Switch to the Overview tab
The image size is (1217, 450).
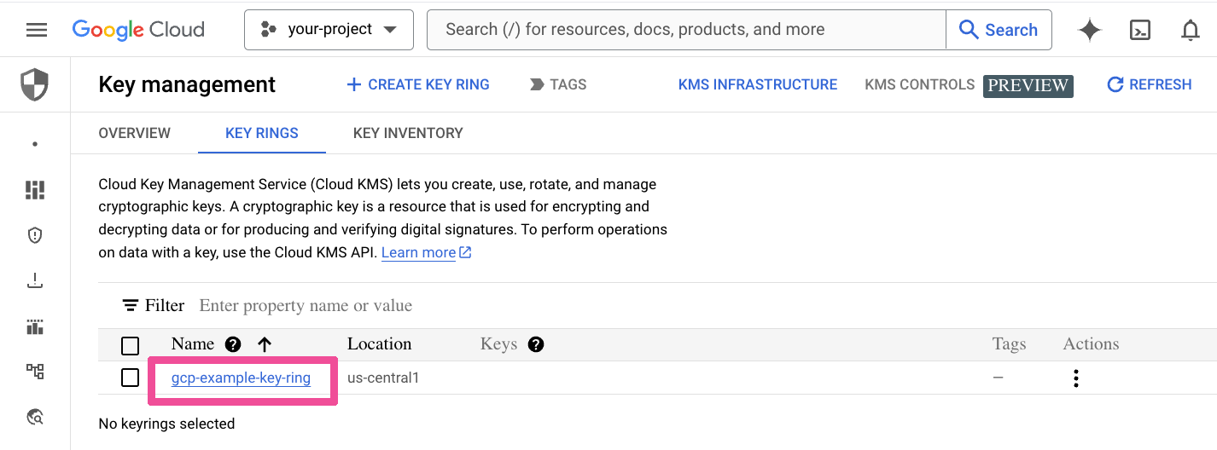[135, 133]
